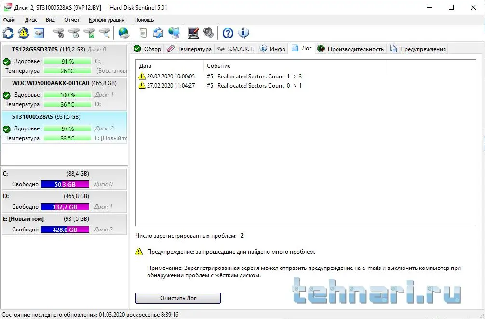Screen dimensions: 485x319
Task: Click the yellow warning icon beside Предупреждение message
Action: [139, 252]
